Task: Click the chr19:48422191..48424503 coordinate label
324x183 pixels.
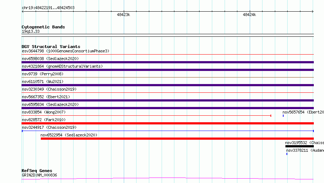Action: click(48, 8)
